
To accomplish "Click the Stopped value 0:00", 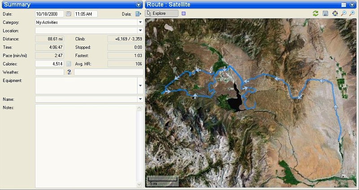I will (x=126, y=47).
